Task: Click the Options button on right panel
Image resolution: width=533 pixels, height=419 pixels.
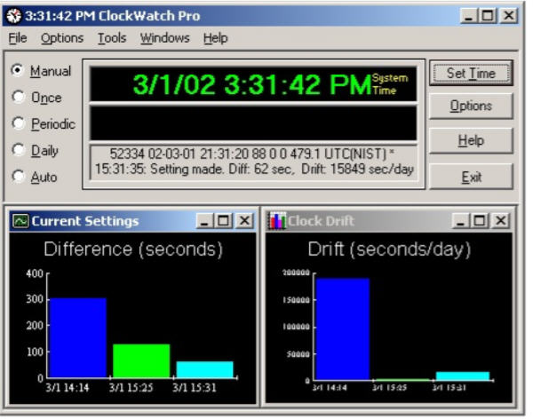Action: point(471,106)
